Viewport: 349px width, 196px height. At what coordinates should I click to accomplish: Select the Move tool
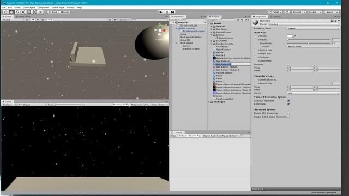pos(12,12)
